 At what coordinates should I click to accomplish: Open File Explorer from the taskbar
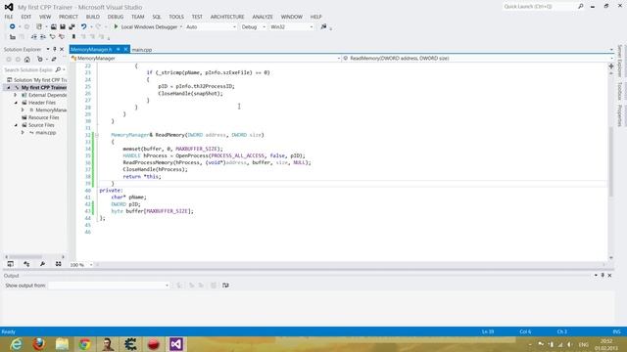(x=62, y=344)
